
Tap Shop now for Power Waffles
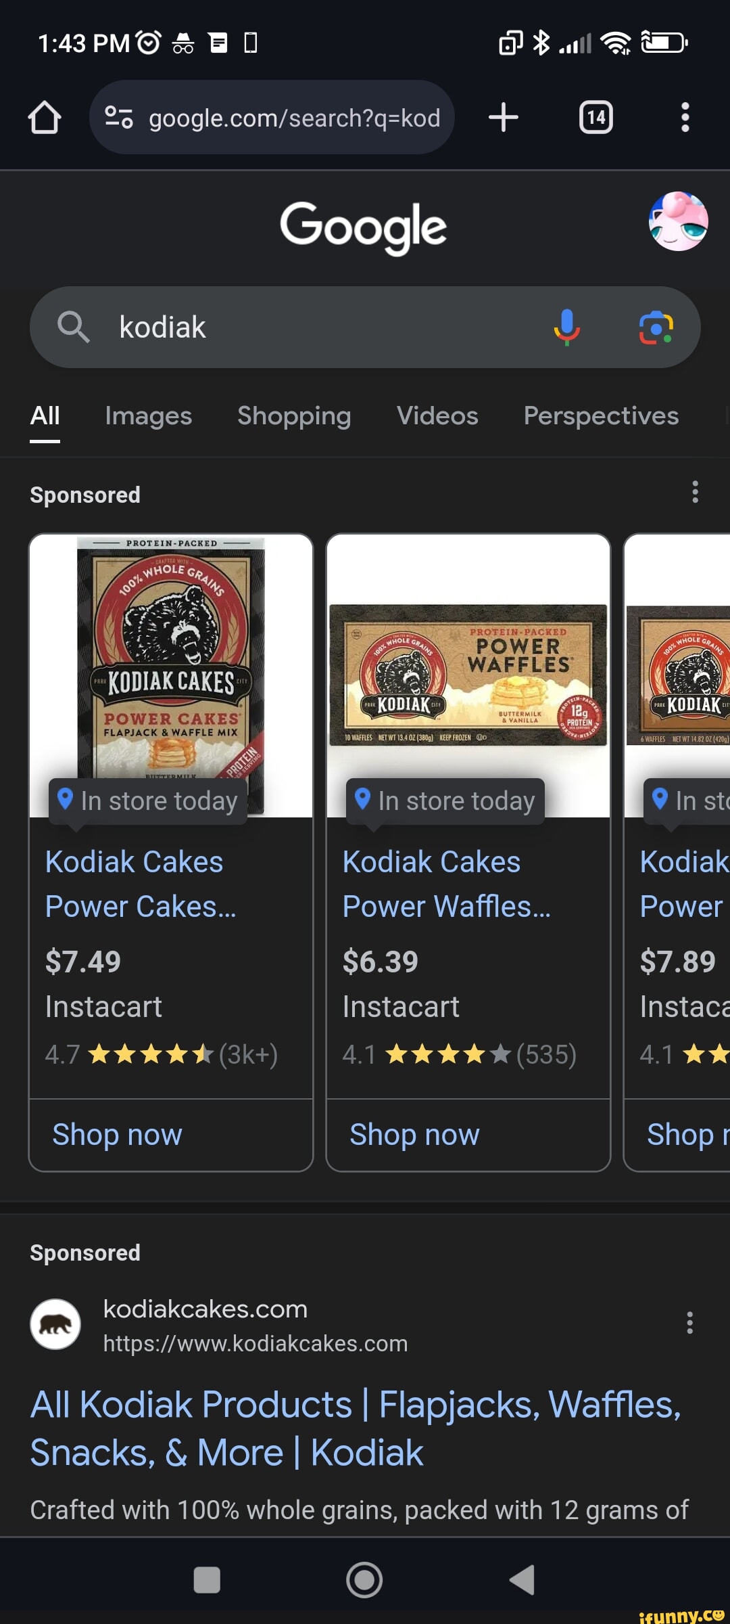pos(414,1135)
